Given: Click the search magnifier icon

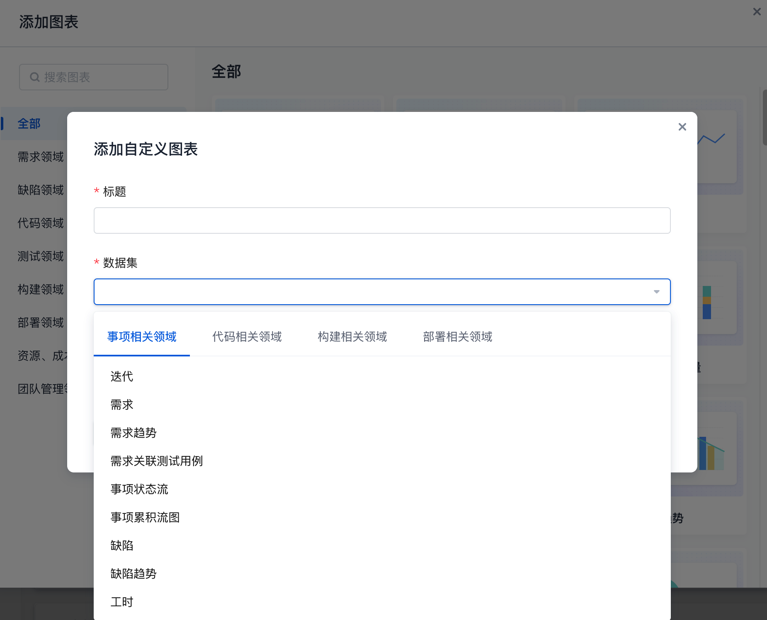Looking at the screenshot, I should click(x=35, y=77).
